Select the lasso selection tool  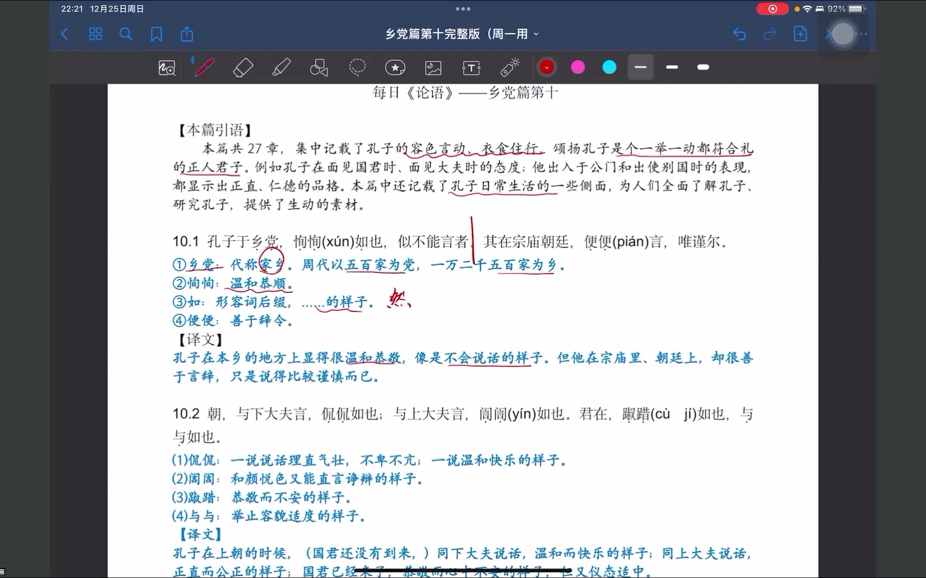tap(357, 67)
